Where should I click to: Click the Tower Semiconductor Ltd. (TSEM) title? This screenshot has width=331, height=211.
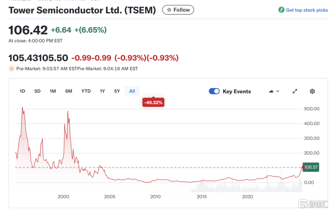pos(82,10)
